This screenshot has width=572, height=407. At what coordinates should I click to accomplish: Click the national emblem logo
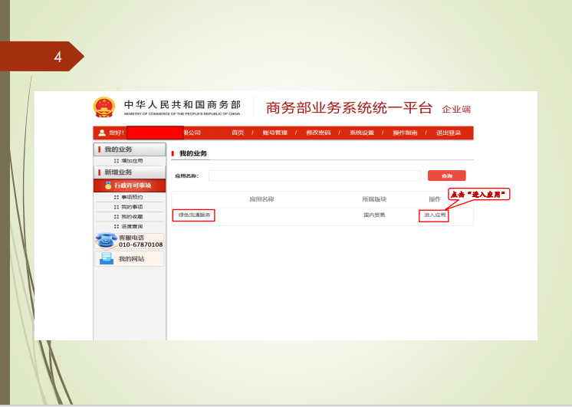point(103,107)
